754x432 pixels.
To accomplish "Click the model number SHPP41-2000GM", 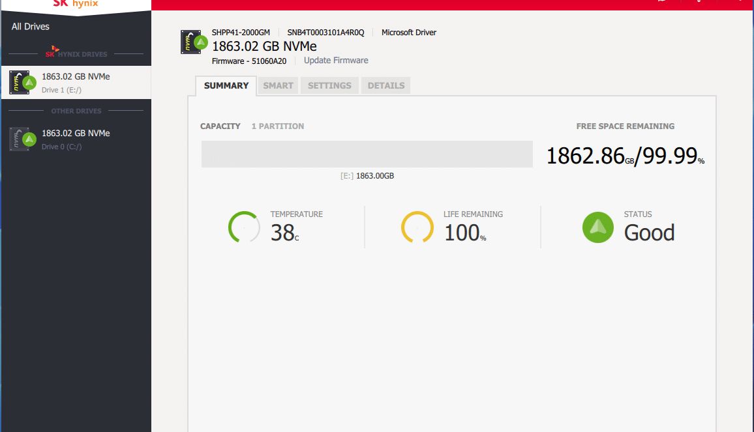I will click(241, 33).
